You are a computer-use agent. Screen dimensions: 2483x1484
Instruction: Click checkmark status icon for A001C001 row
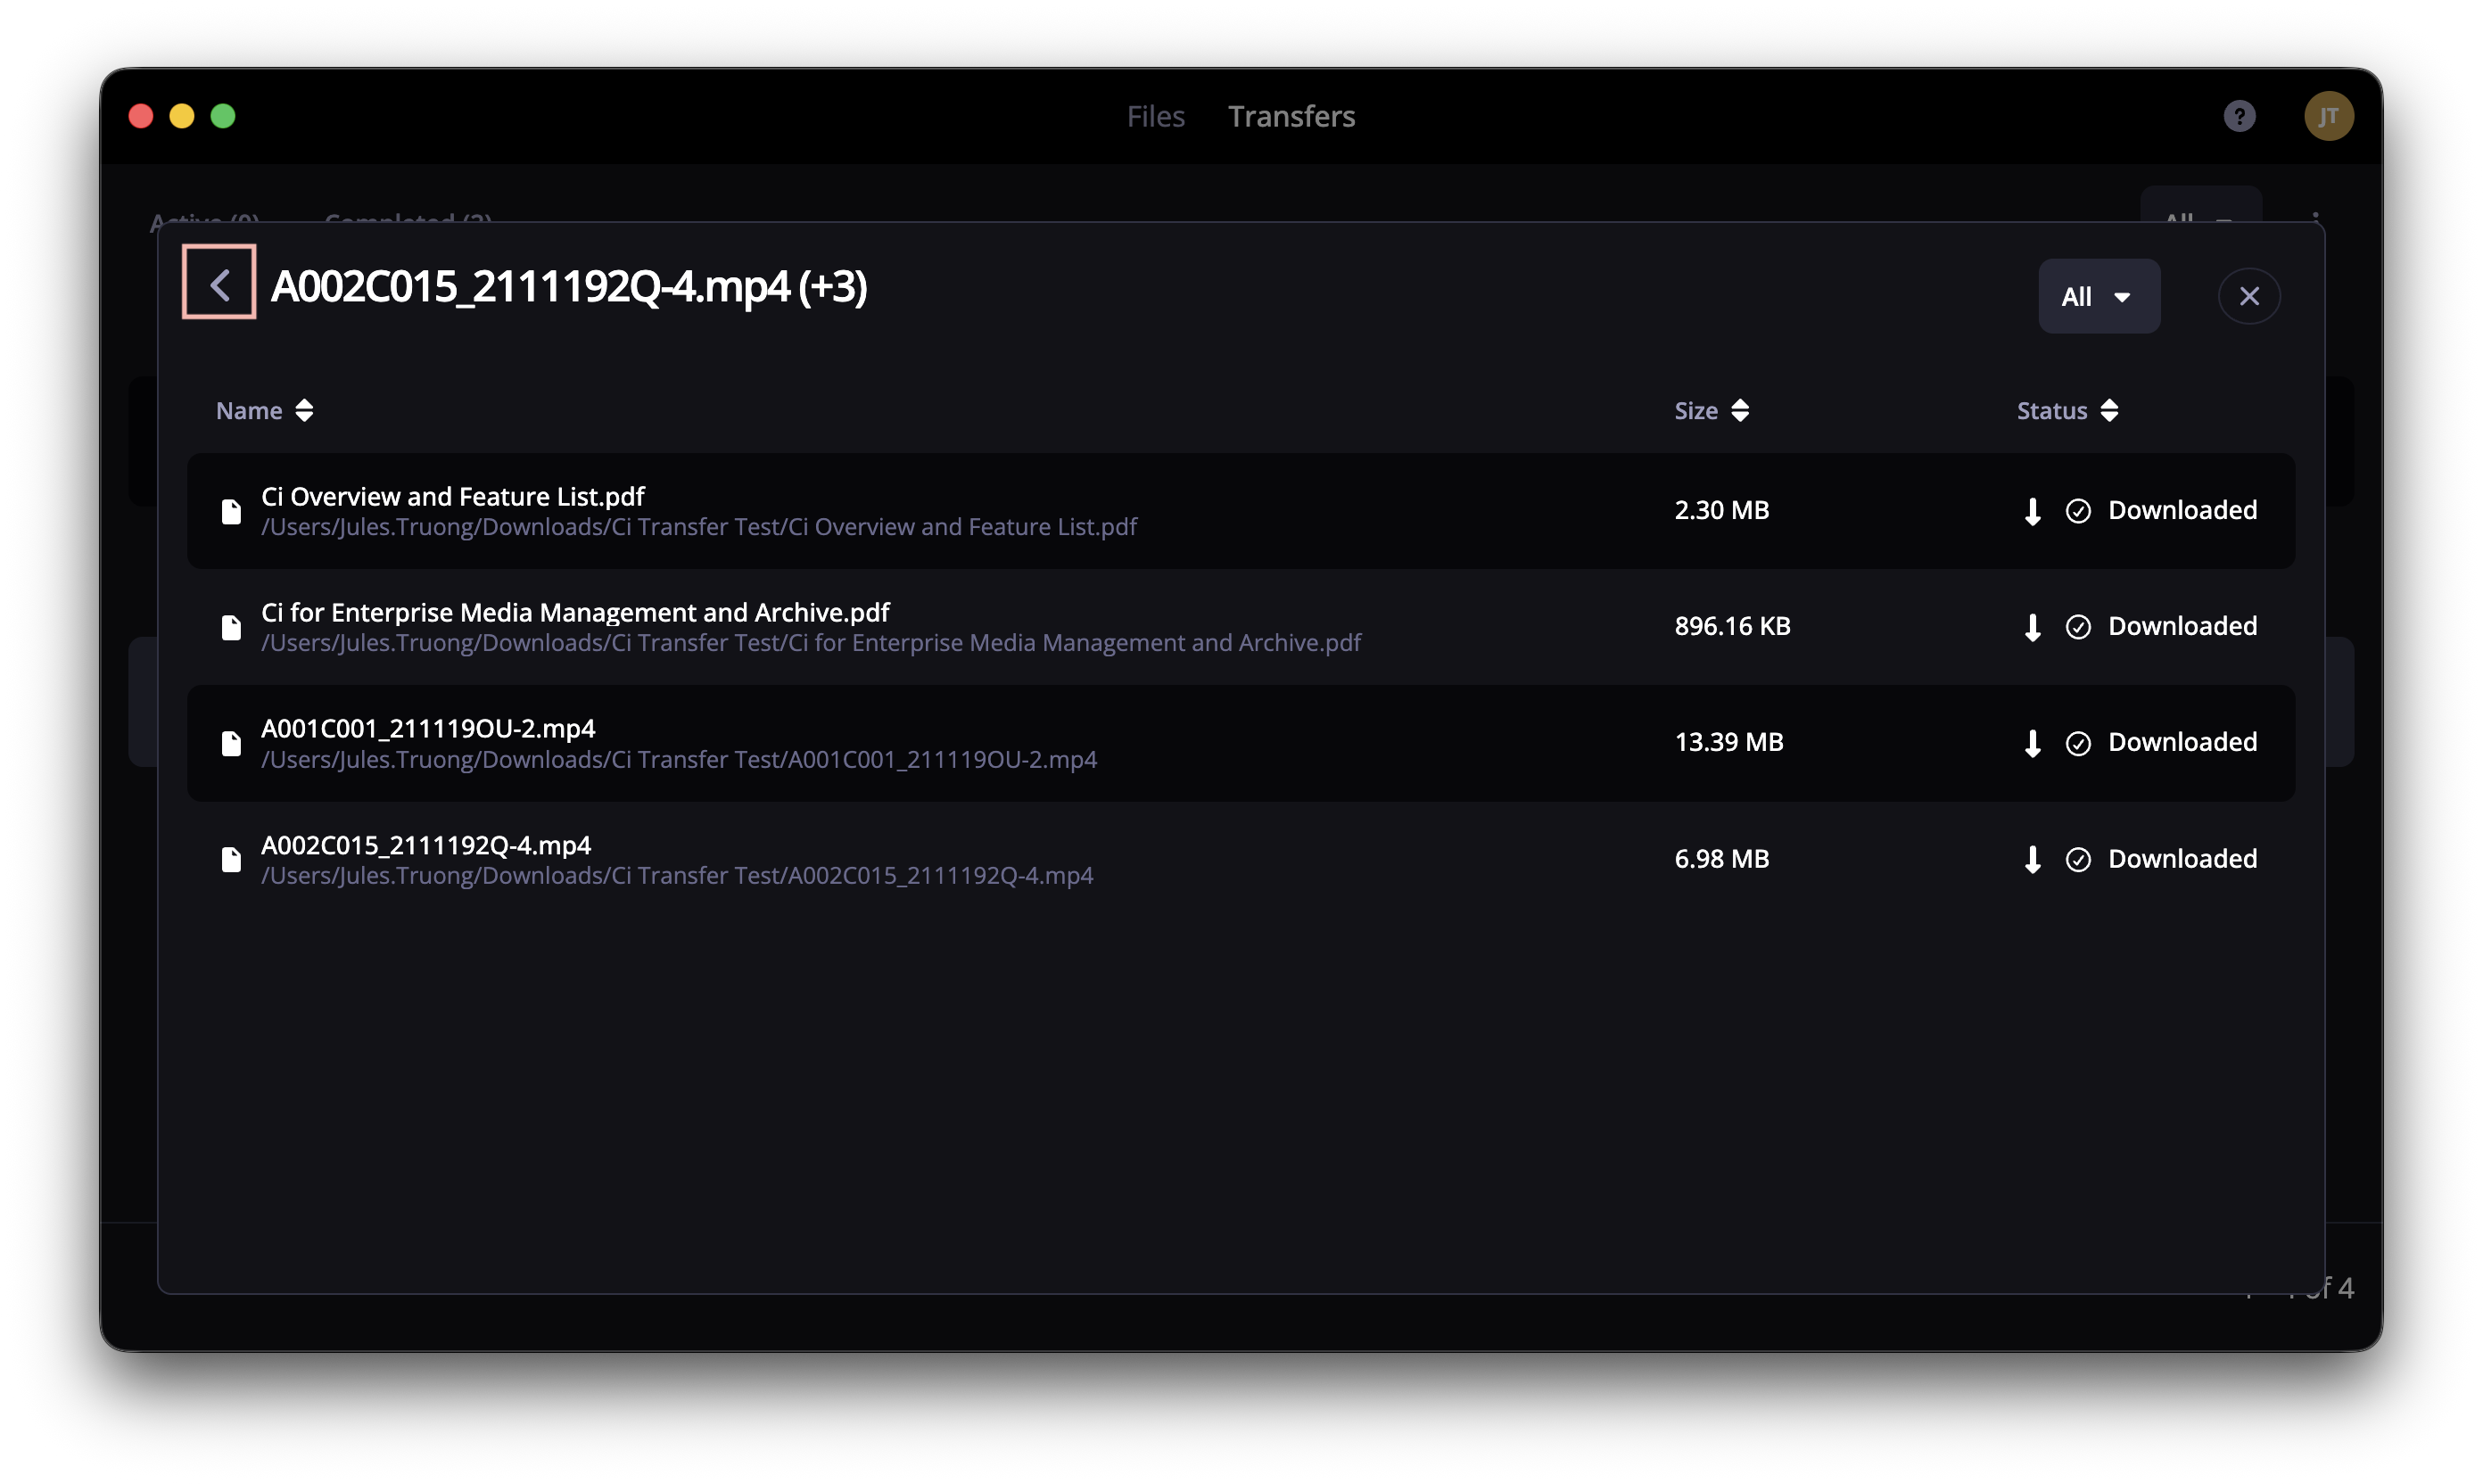[x=2077, y=744]
